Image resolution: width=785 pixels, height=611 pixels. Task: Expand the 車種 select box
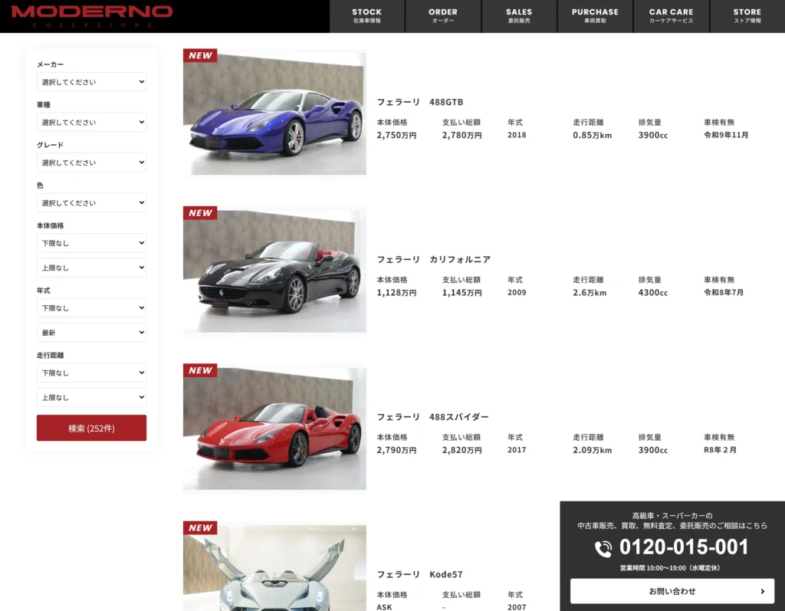click(91, 123)
